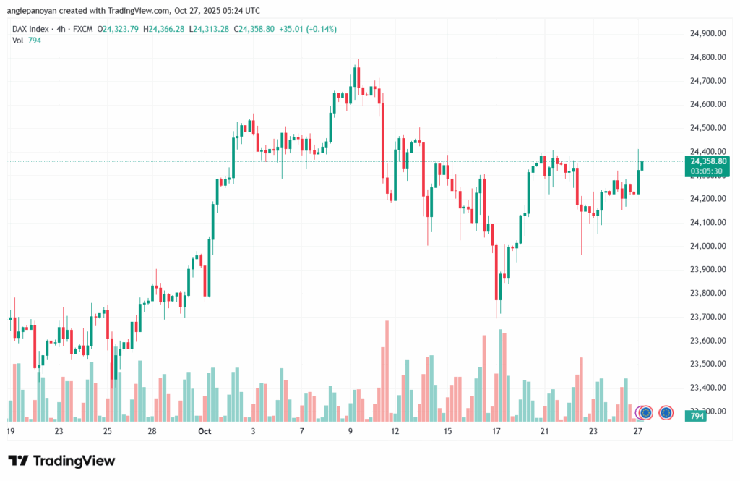Click the 24,900.00 price scale label
Image resolution: width=740 pixels, height=481 pixels.
[x=707, y=34]
